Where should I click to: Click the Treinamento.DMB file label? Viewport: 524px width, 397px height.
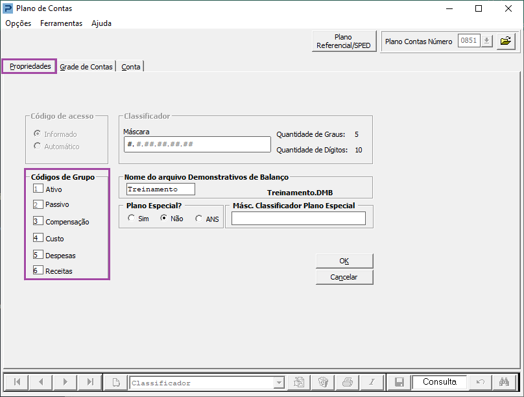click(x=300, y=193)
